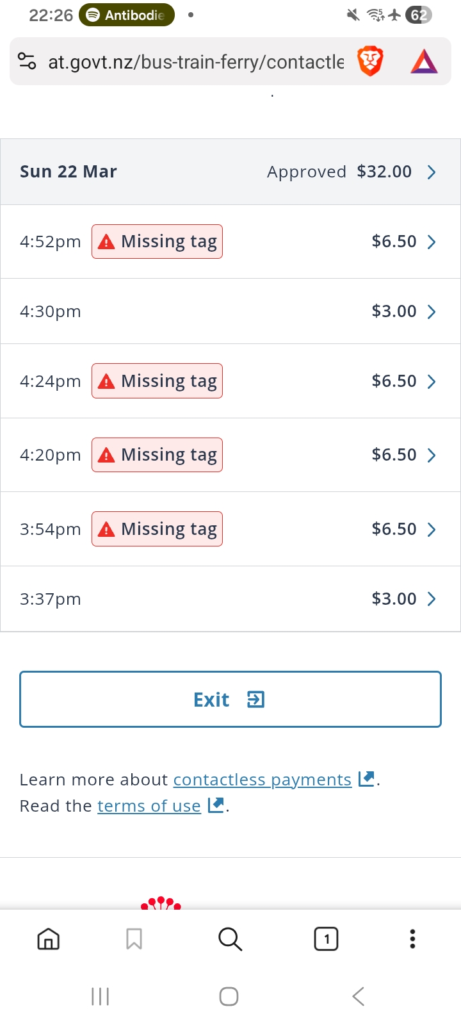Open the tab switcher showing 1 tab
This screenshot has width=461, height=1025.
pyautogui.click(x=327, y=939)
